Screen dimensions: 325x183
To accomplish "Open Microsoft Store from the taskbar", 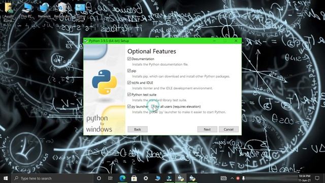I will coord(134,178).
